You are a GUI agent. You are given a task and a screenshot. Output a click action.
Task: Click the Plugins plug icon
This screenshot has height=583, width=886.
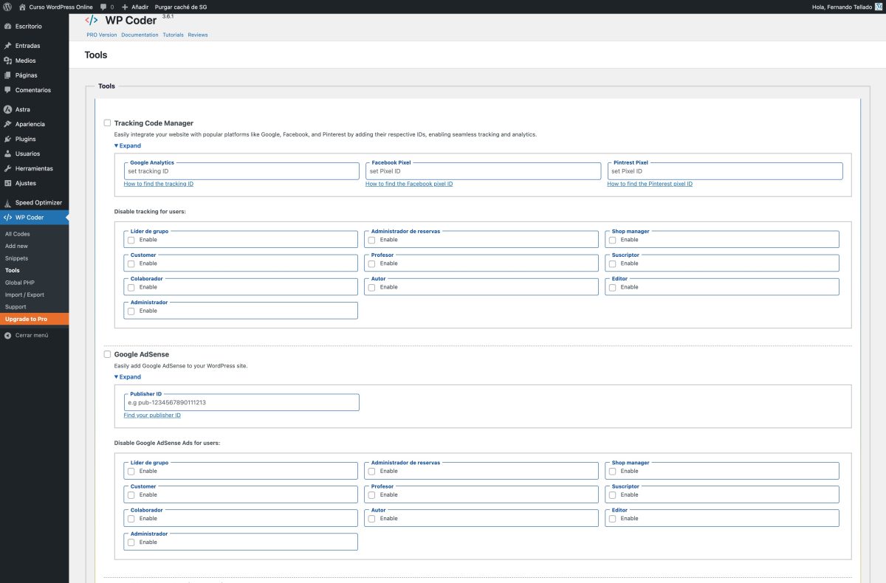(x=7, y=139)
